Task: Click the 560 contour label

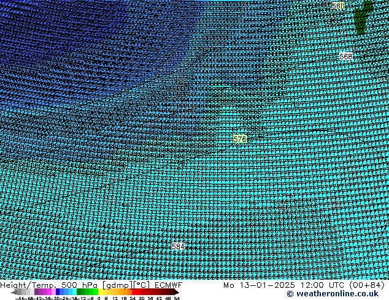Action: click(x=339, y=6)
